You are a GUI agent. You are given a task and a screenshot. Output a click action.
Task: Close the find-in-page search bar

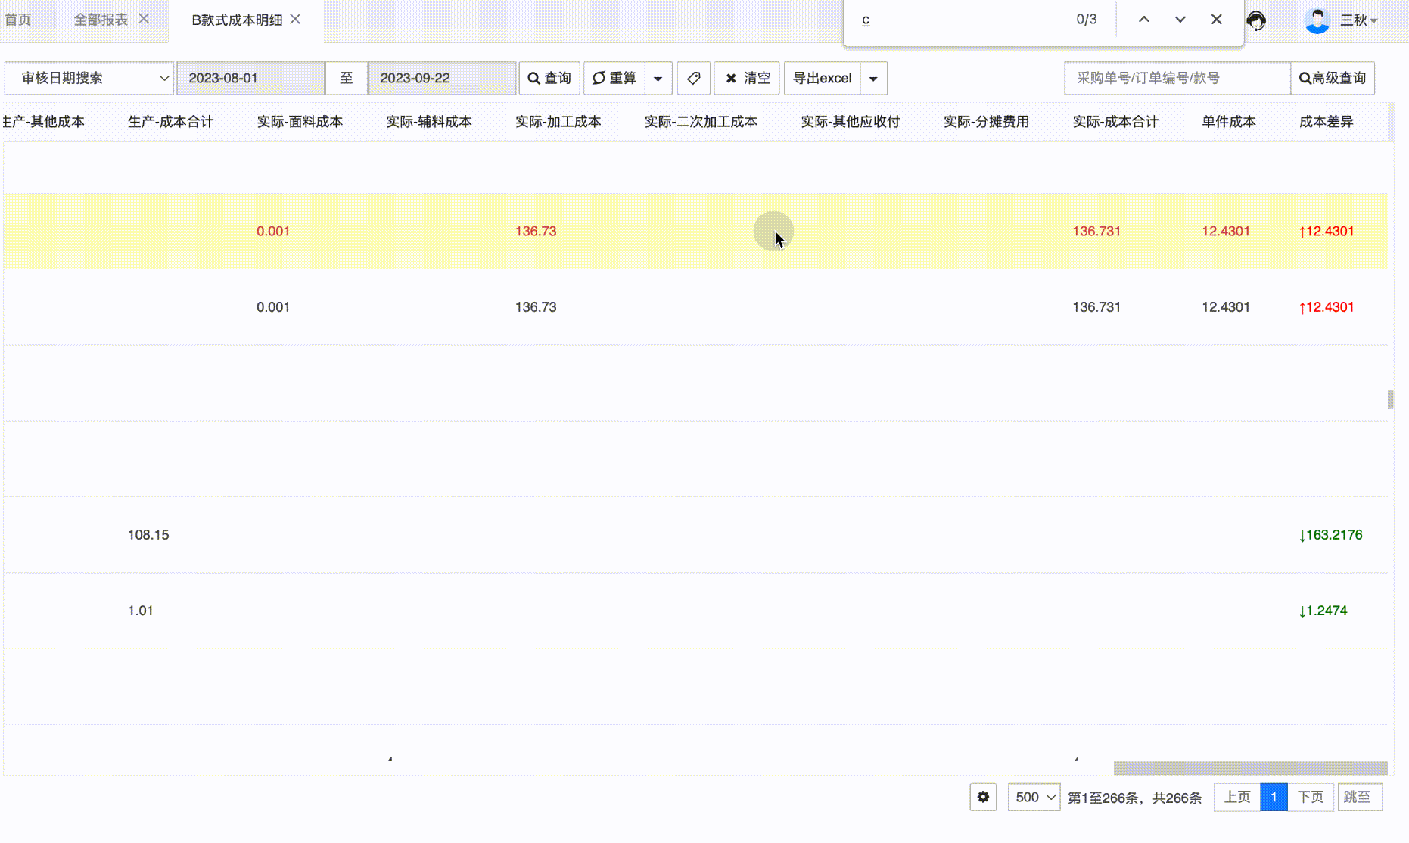(x=1216, y=20)
